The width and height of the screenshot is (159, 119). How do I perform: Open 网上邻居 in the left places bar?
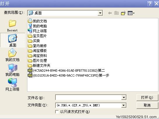pyautogui.click(x=12, y=85)
